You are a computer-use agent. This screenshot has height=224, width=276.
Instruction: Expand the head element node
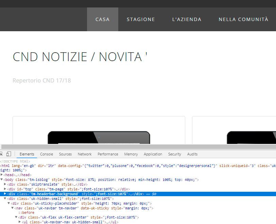[x=2, y=175]
